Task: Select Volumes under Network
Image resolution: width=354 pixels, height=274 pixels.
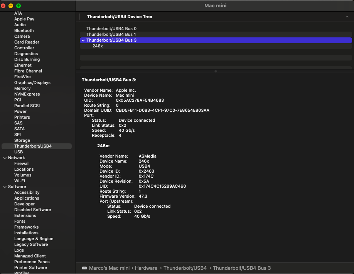Action: coord(23,175)
